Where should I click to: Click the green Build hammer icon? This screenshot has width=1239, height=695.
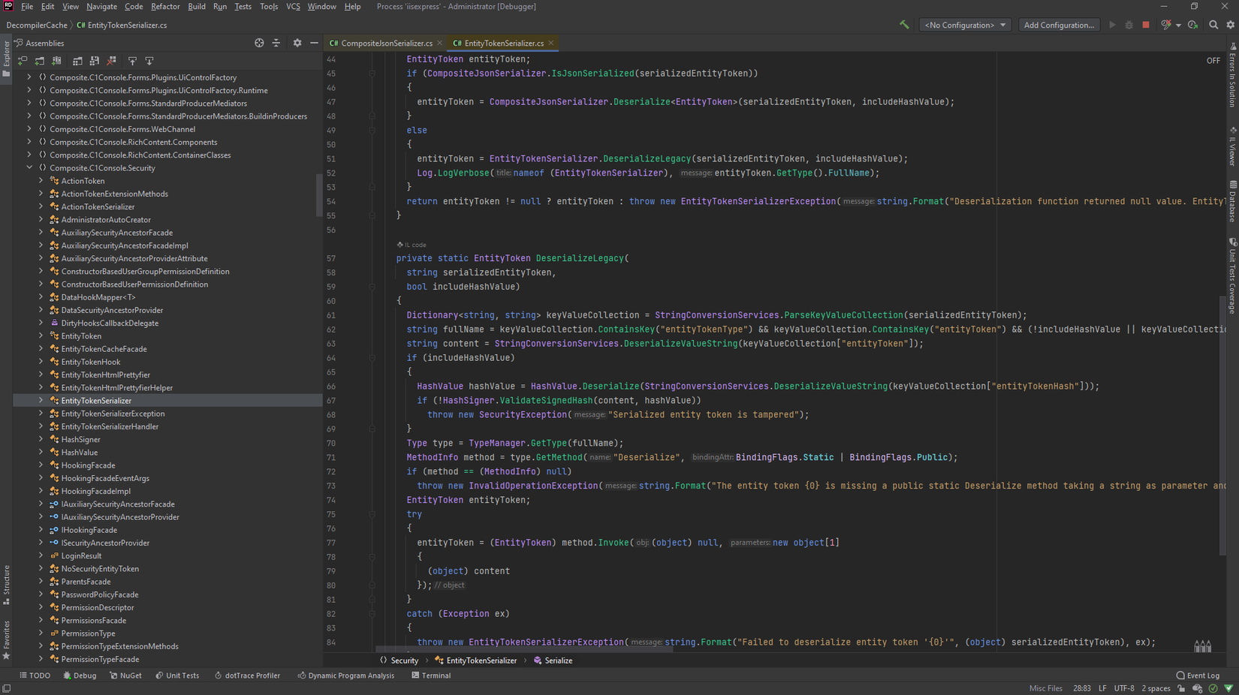pyautogui.click(x=904, y=25)
